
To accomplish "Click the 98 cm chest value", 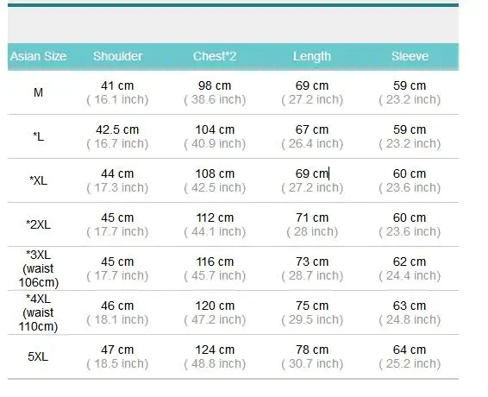I will click(215, 85).
